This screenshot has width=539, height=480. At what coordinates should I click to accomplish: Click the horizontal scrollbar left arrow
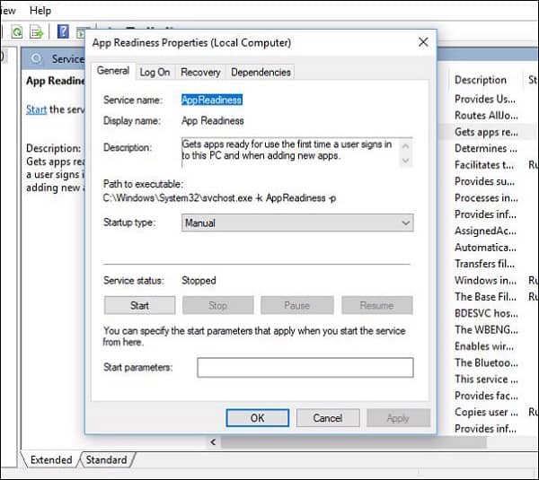[x=213, y=442]
